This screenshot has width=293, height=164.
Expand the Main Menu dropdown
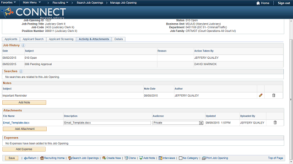(x=32, y=3)
